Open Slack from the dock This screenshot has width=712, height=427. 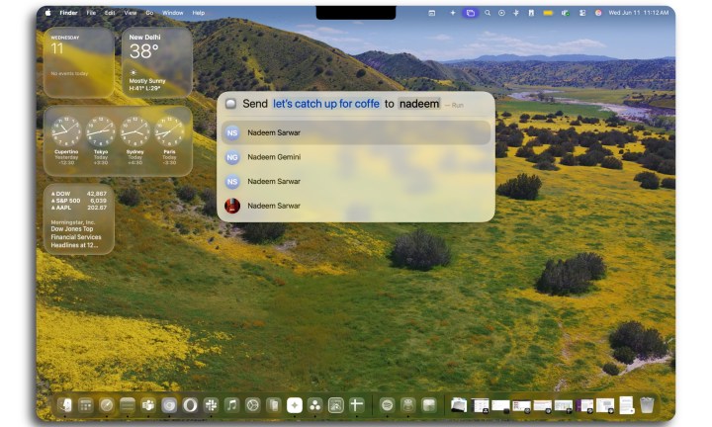[x=211, y=405]
